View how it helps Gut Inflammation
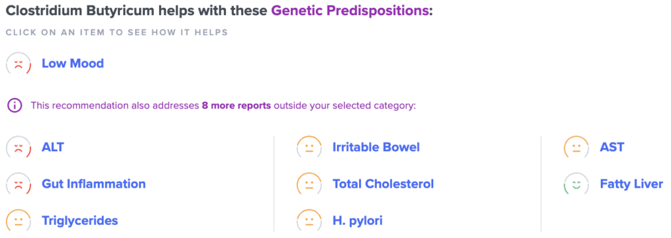 tap(94, 184)
